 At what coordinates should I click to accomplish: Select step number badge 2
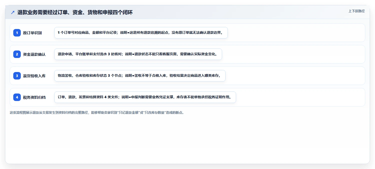(x=17, y=54)
